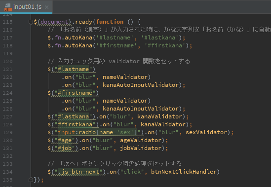
Task: Click kanaAutoInputValidator on line 123
Action: 141,85
